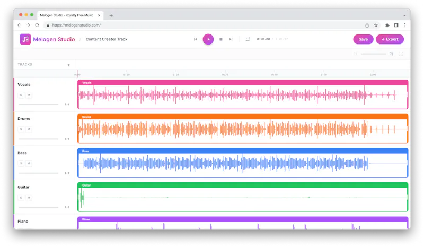This screenshot has width=424, height=247.
Task: Select the Melogen Studio browser tab
Action: 70,15
